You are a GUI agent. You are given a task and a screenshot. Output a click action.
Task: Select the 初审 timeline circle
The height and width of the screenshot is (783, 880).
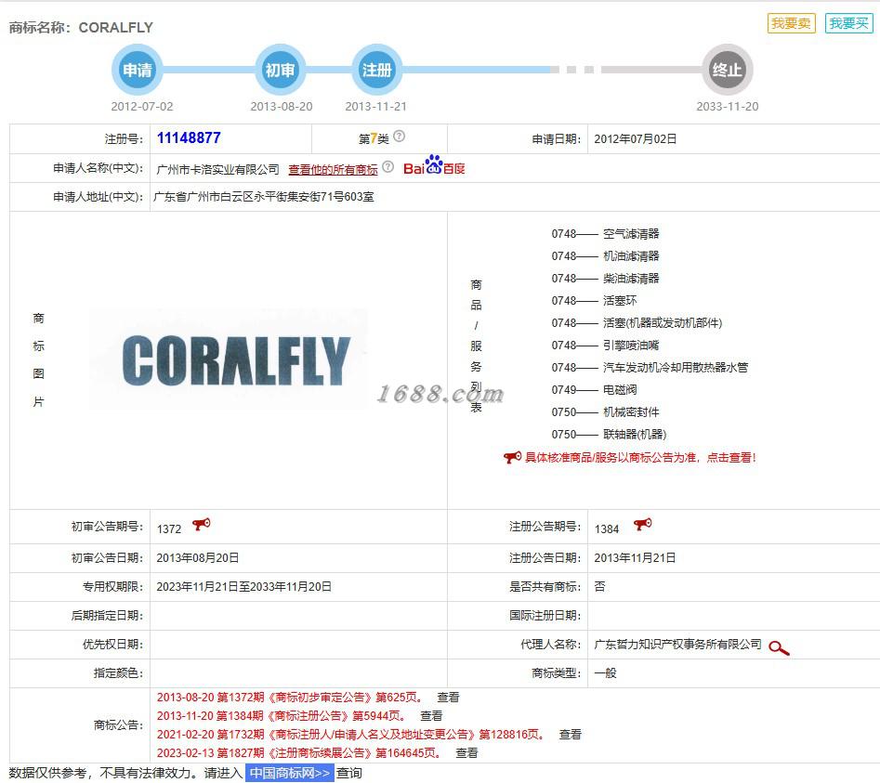(280, 70)
